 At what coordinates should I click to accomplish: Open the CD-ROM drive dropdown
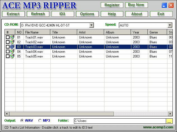pyautogui.click(x=91, y=25)
